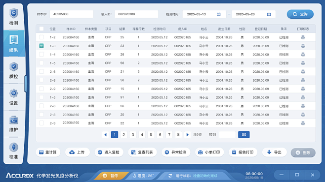This screenshot has height=182, width=325.
Task: Open the 检测 detection sidebar section
Action: point(13,17)
